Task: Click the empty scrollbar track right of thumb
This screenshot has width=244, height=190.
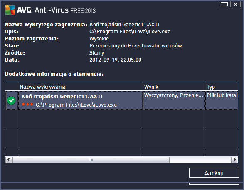Action: click(200, 160)
